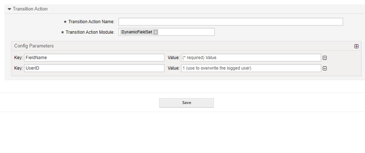Click the Key label beside FieldName
Screen dimensions: 365x153
pyautogui.click(x=19, y=58)
